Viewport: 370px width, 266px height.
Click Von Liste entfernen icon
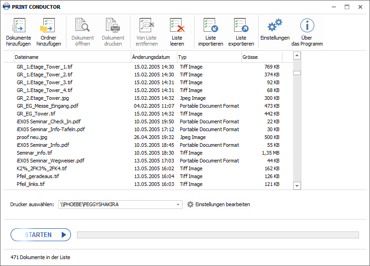[x=147, y=25]
